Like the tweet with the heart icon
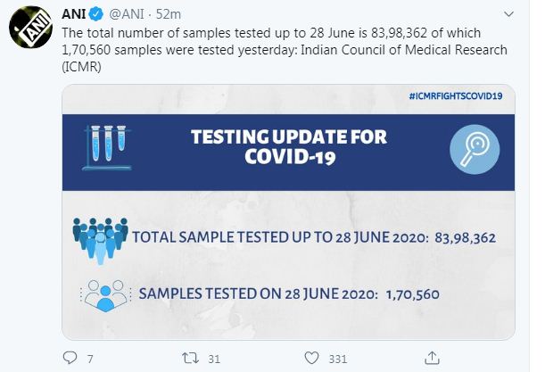The image size is (545, 372). [x=310, y=357]
